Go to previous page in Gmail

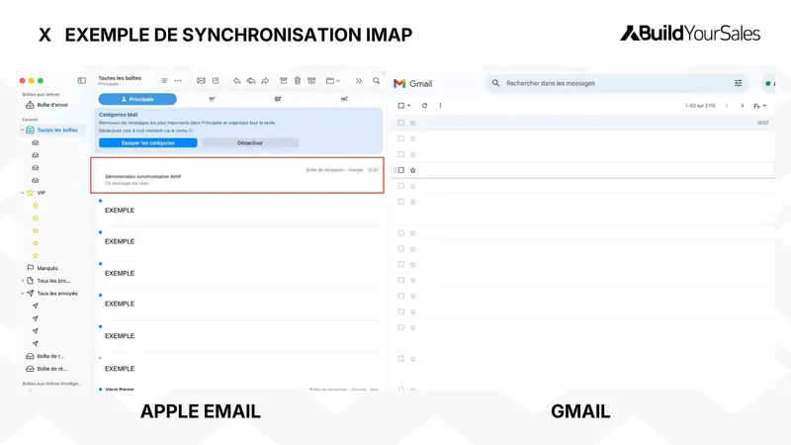[x=727, y=106]
